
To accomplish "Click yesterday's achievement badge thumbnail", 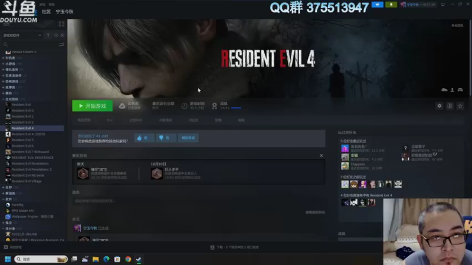I will (83, 174).
